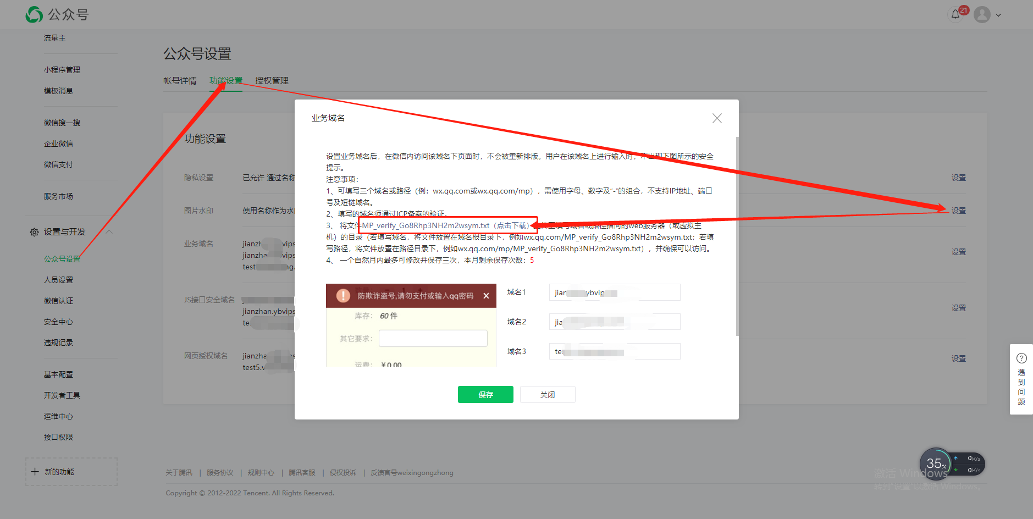1033x519 pixels.
Task: Open 模板消息 in the sidebar
Action: (58, 91)
